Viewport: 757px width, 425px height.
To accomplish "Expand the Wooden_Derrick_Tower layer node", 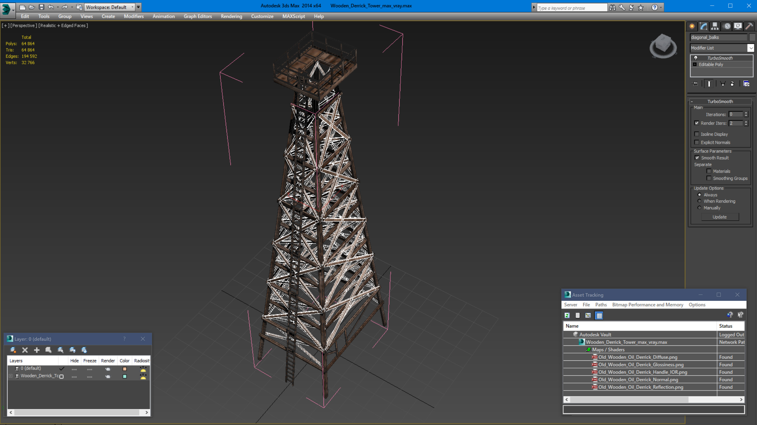I will (11, 376).
